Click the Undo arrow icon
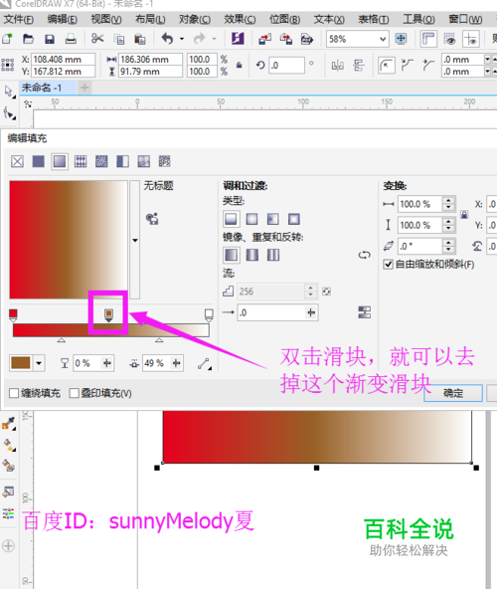The width and height of the screenshot is (497, 589). [167, 39]
